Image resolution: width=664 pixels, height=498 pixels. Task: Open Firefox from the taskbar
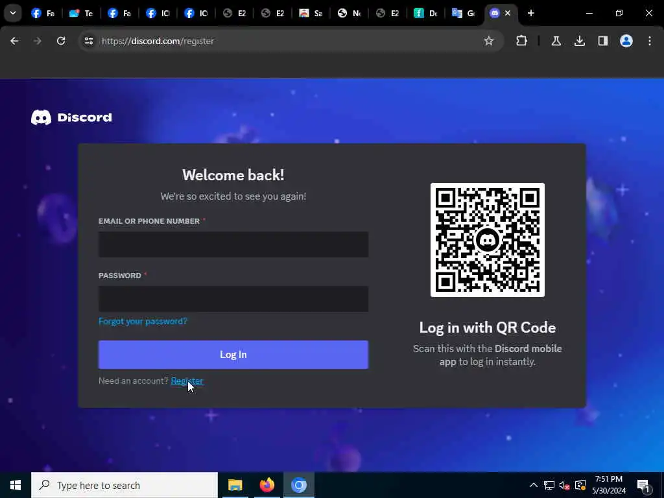pos(267,485)
